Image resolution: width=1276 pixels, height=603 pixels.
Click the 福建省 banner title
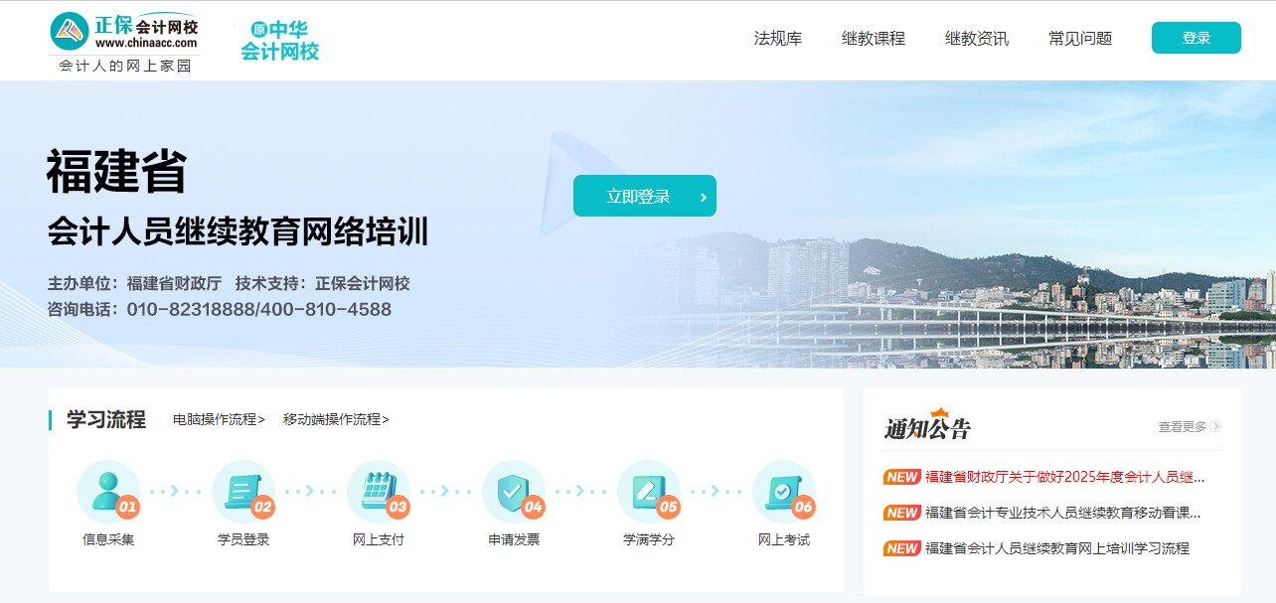pos(116,172)
